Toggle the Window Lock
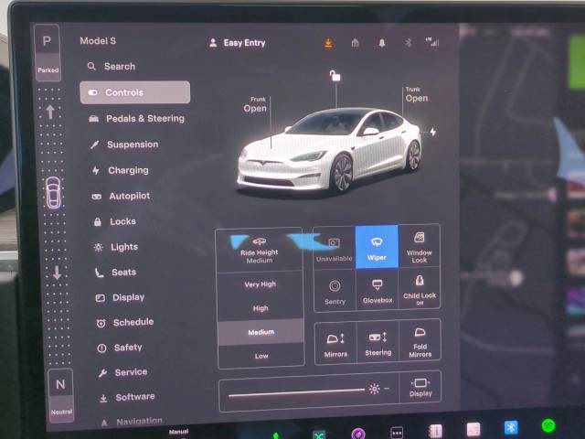 click(420, 246)
